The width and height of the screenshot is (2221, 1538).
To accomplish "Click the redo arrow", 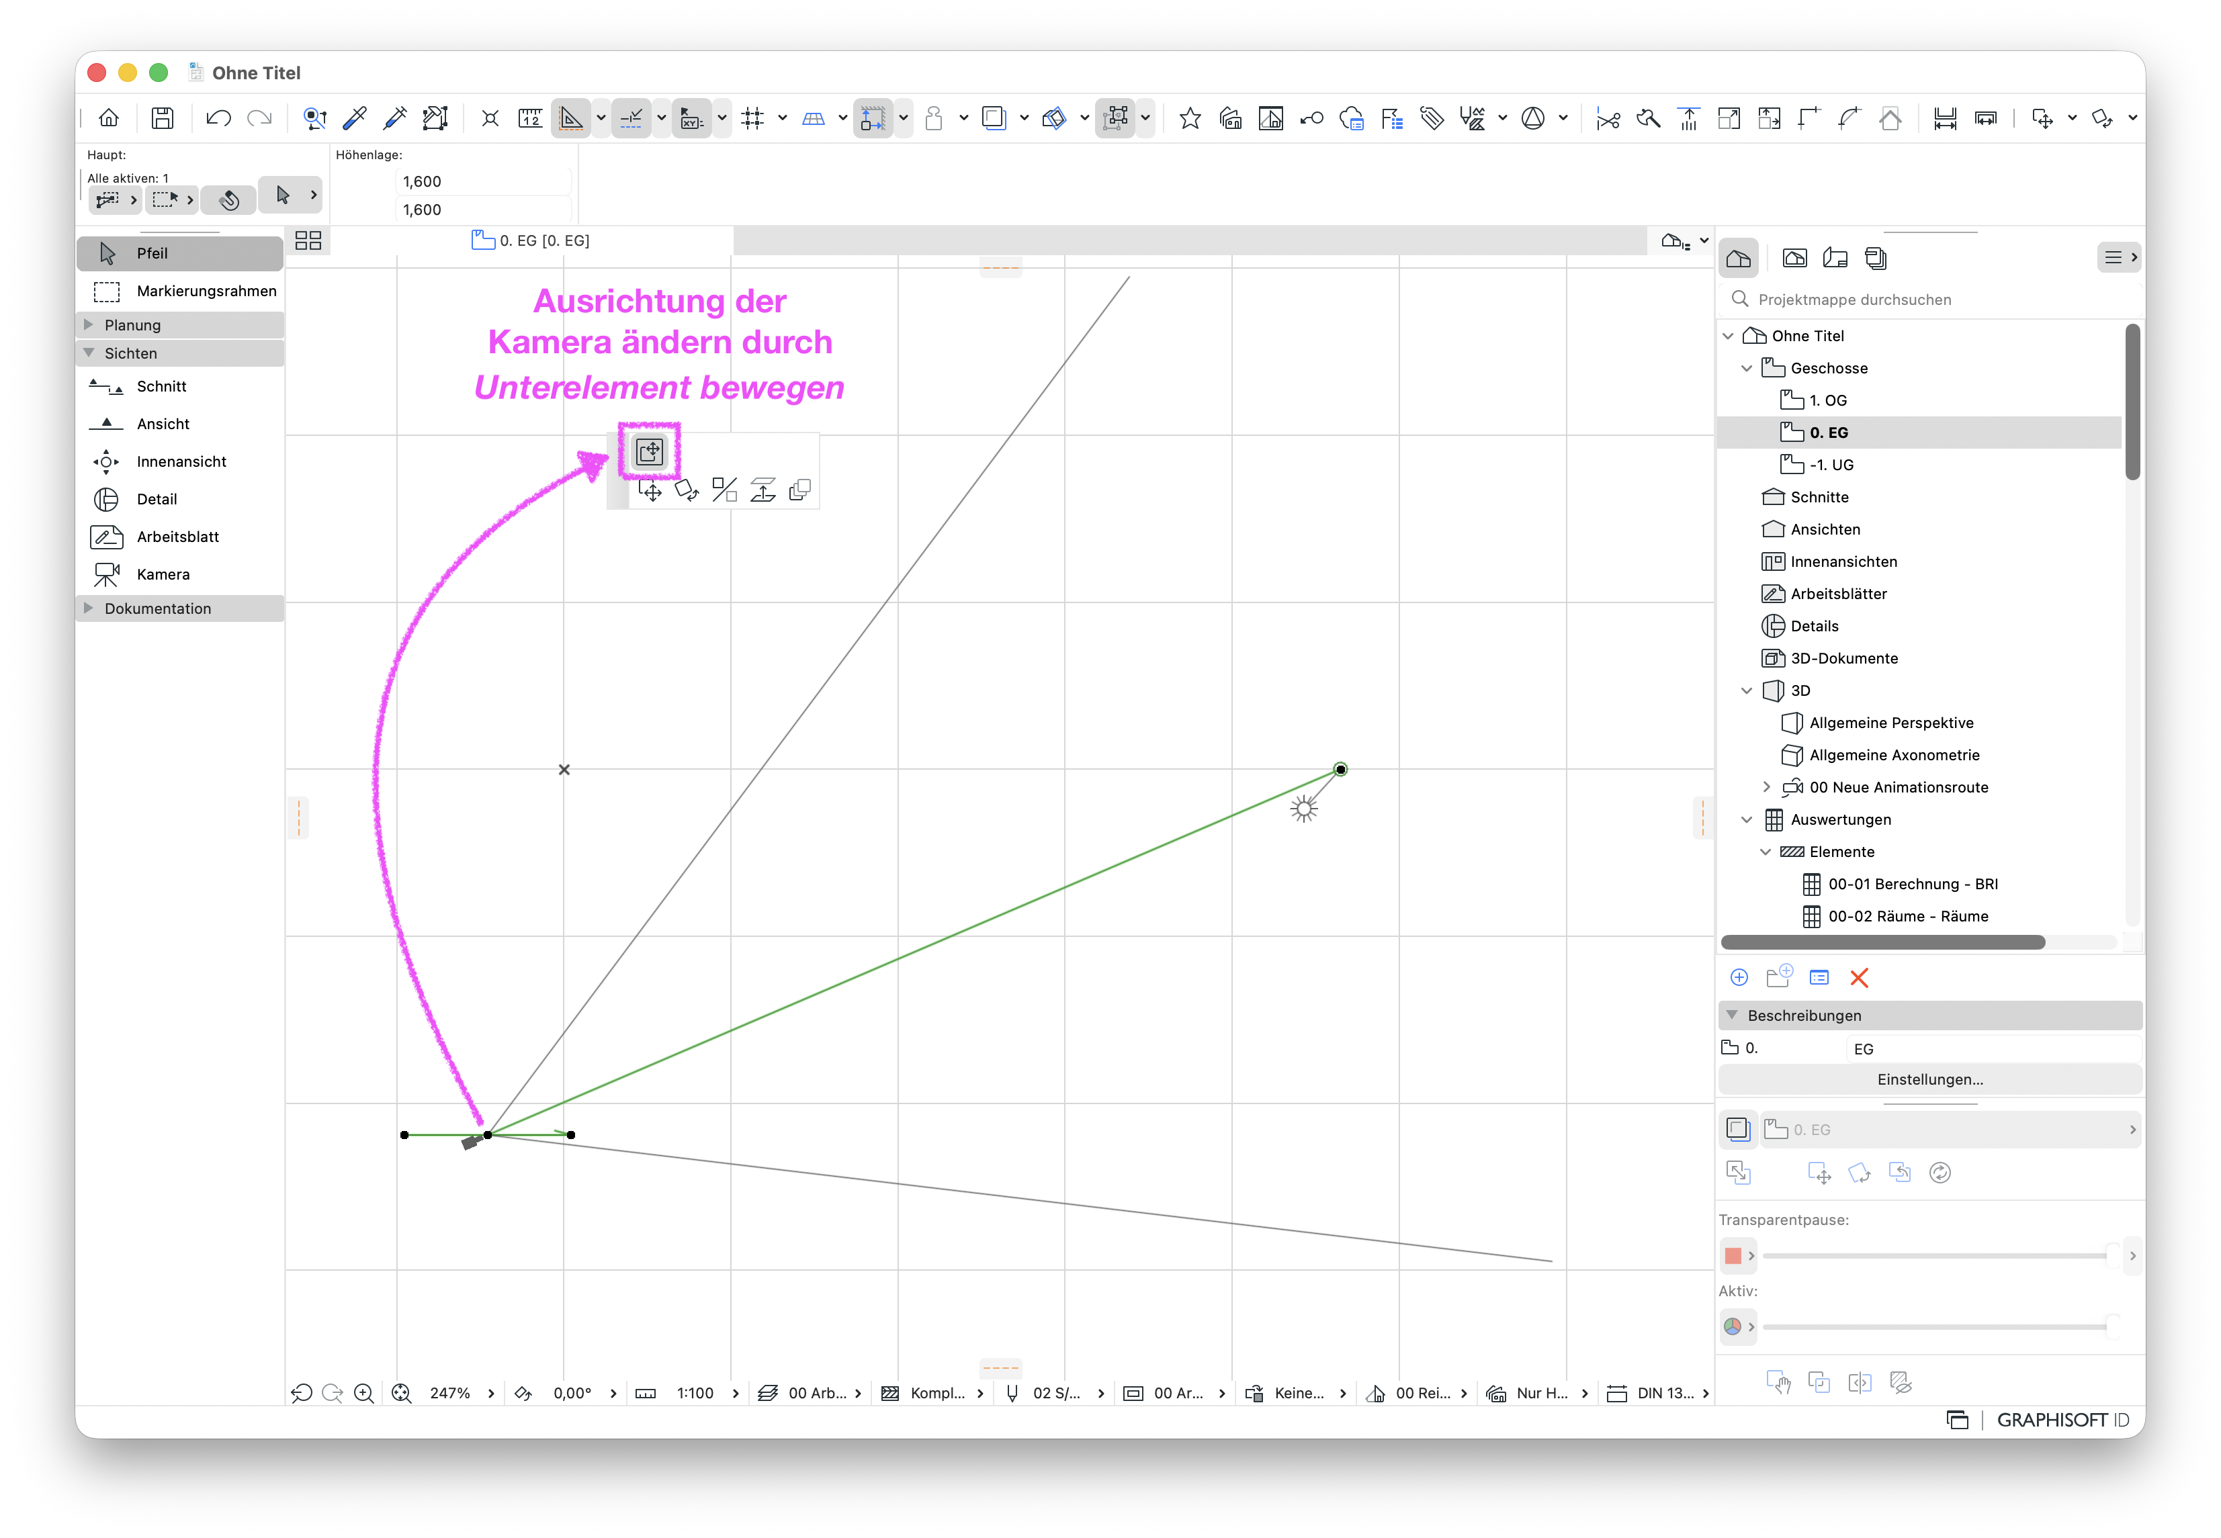I will (x=259, y=118).
